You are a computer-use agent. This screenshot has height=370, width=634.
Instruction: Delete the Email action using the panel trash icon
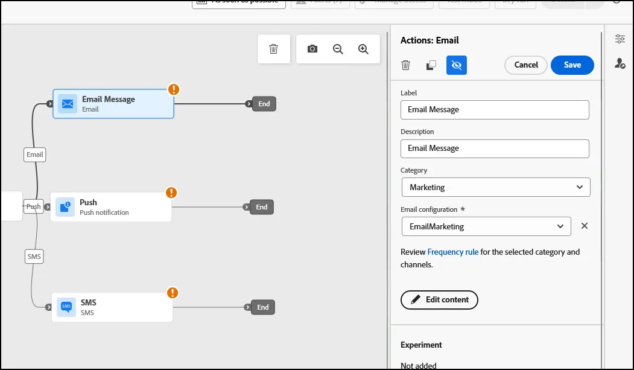coord(405,65)
